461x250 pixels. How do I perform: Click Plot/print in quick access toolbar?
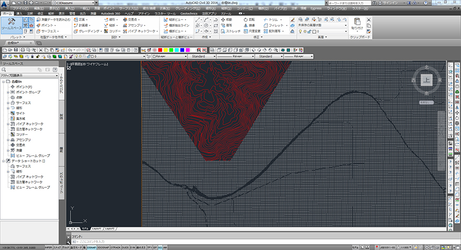(x=31, y=3)
